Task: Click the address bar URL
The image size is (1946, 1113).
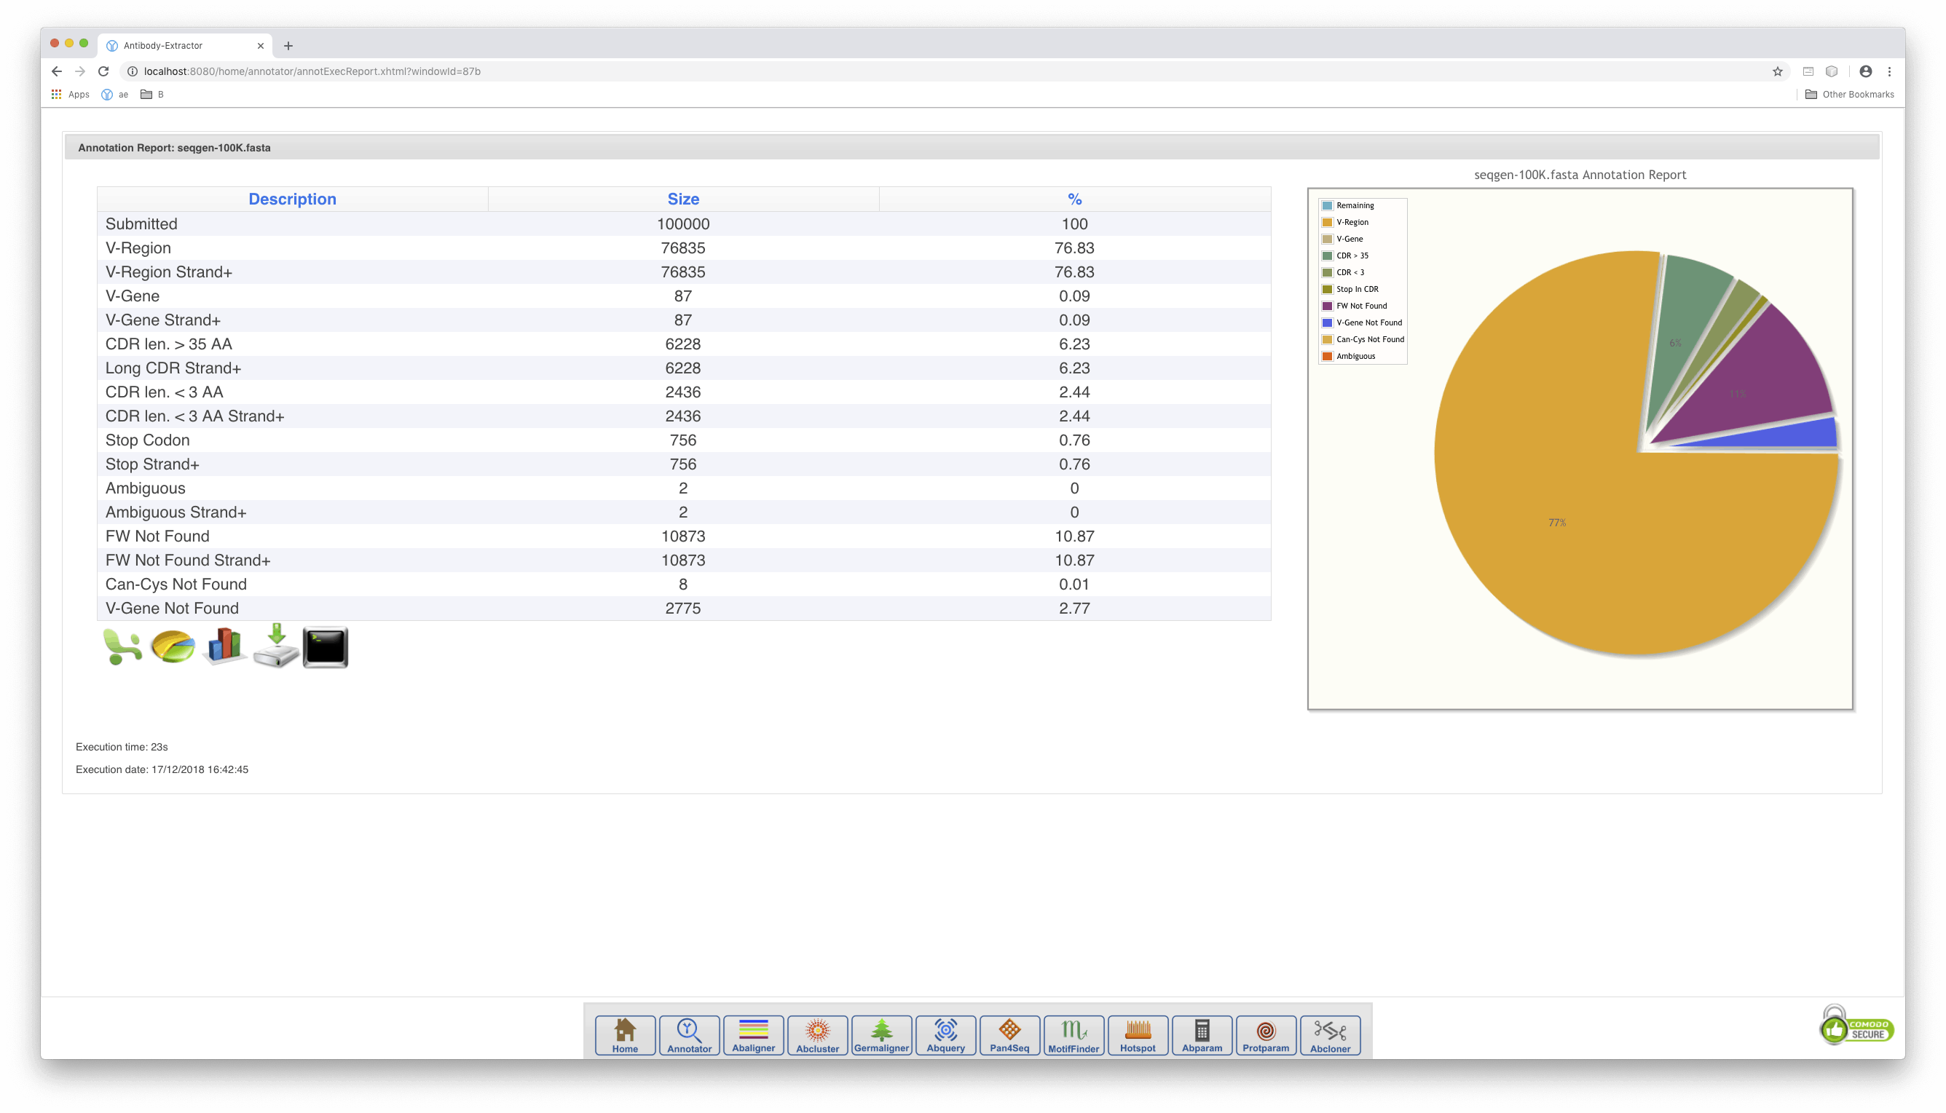Action: click(x=312, y=71)
